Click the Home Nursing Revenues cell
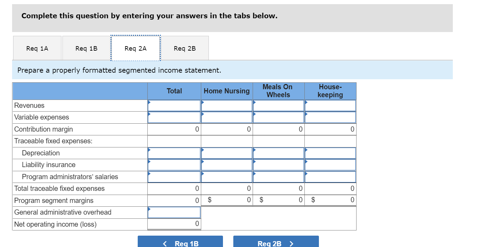This screenshot has width=497, height=247. coord(226,105)
